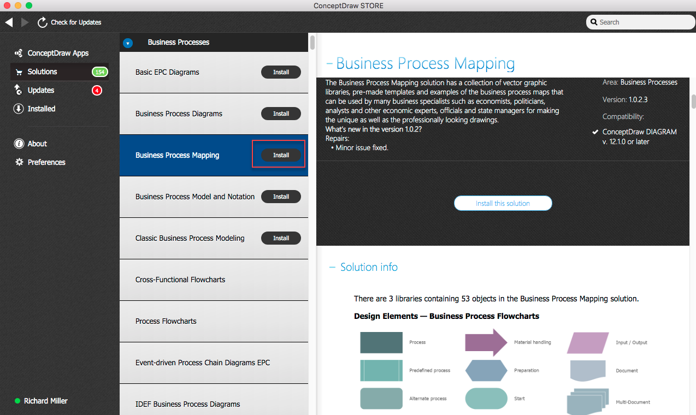Screen dimensions: 696x415
Task: Click the Updates sidebar icon
Action: pyautogui.click(x=19, y=90)
